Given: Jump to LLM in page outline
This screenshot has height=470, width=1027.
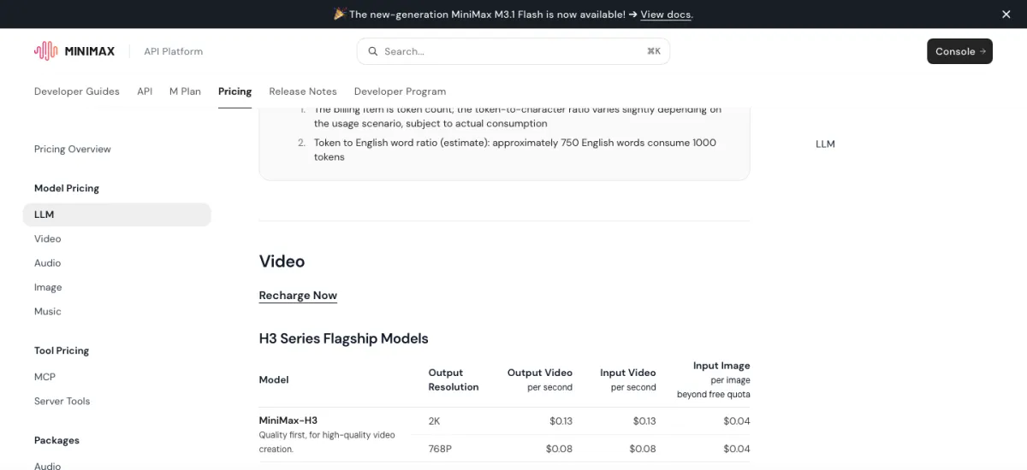Looking at the screenshot, I should pos(825,144).
